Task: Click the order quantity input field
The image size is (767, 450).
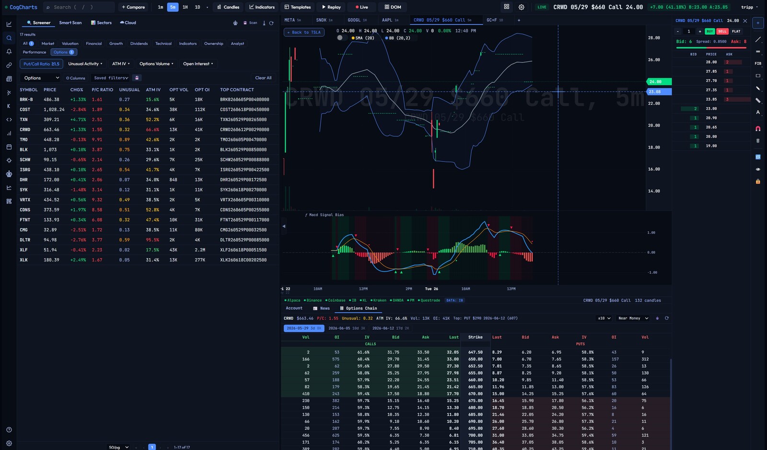Action: pyautogui.click(x=689, y=31)
